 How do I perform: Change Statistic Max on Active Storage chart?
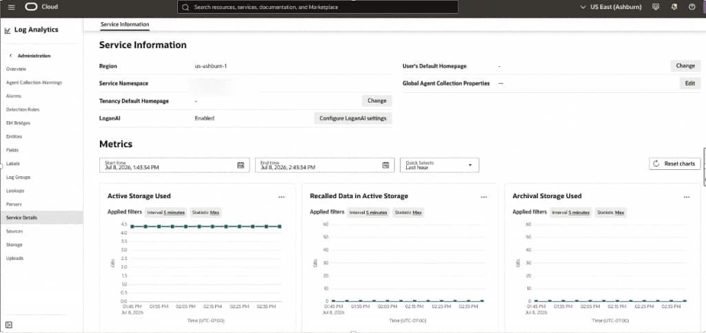(x=205, y=212)
